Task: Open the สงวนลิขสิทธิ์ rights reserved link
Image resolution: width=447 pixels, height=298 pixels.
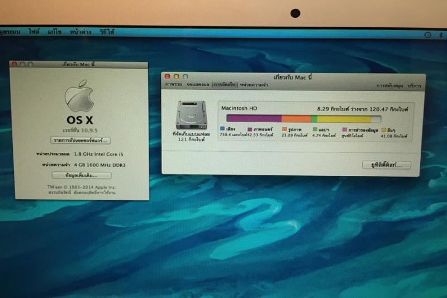Action: point(60,193)
